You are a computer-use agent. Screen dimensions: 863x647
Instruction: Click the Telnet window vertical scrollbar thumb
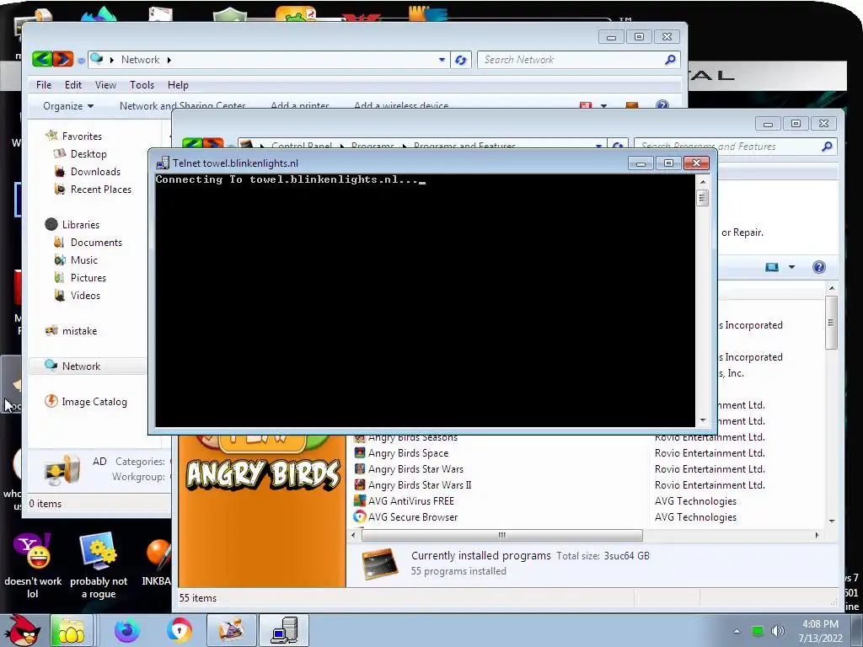(x=702, y=197)
